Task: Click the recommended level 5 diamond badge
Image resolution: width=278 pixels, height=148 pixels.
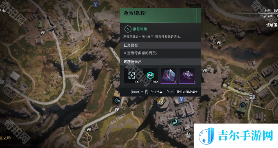Action: [x=128, y=29]
